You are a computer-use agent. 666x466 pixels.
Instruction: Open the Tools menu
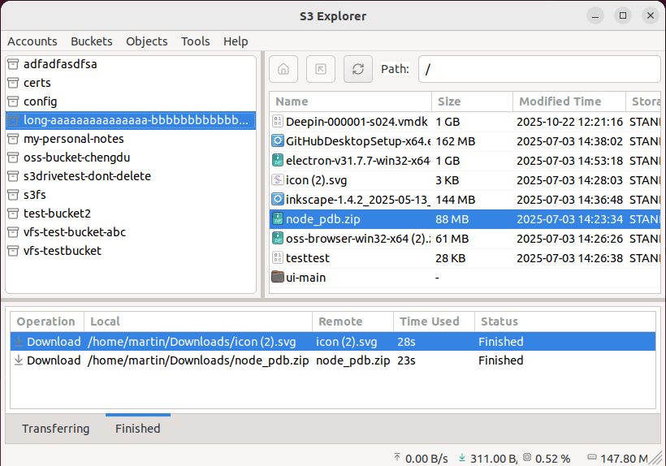point(196,41)
